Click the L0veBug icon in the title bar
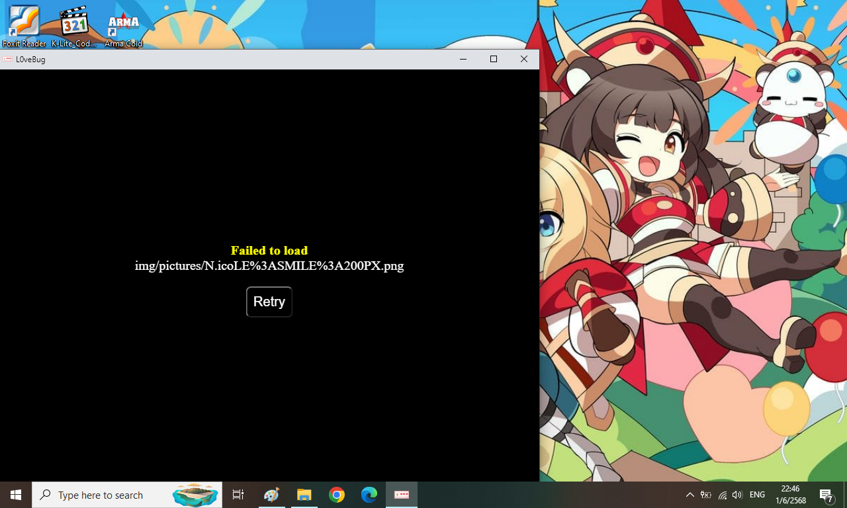 [x=7, y=59]
